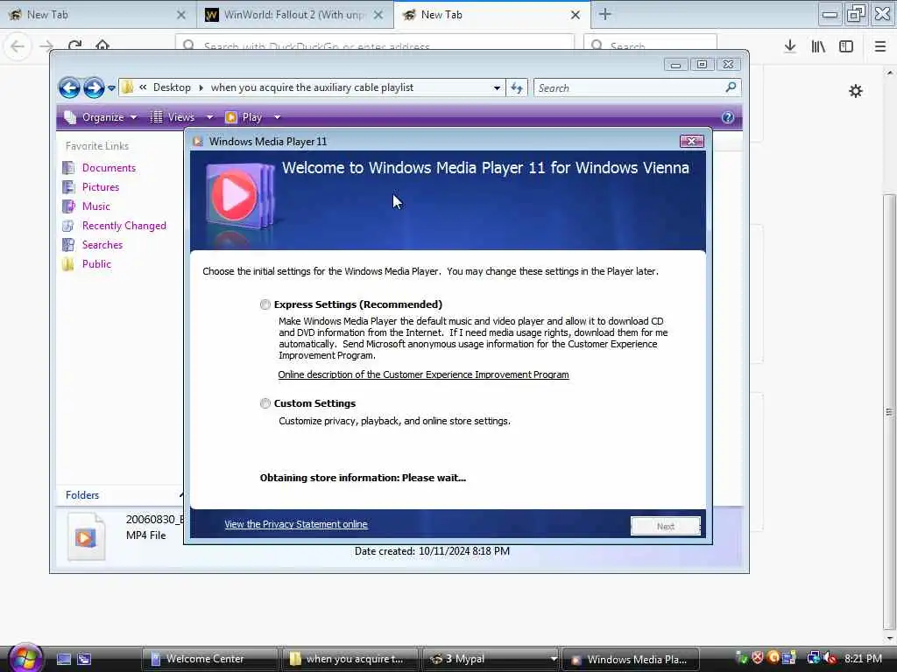
Task: Click the 'when you acquire t...' taskbar button
Action: tap(349, 659)
